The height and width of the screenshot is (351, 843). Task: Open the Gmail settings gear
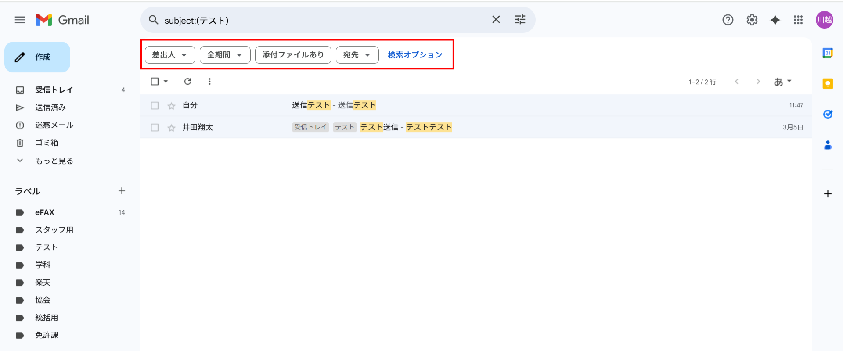pyautogui.click(x=752, y=20)
